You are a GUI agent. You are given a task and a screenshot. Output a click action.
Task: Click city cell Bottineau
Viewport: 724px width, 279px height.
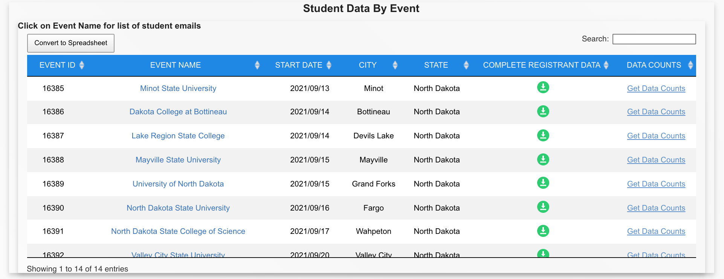[x=374, y=112]
